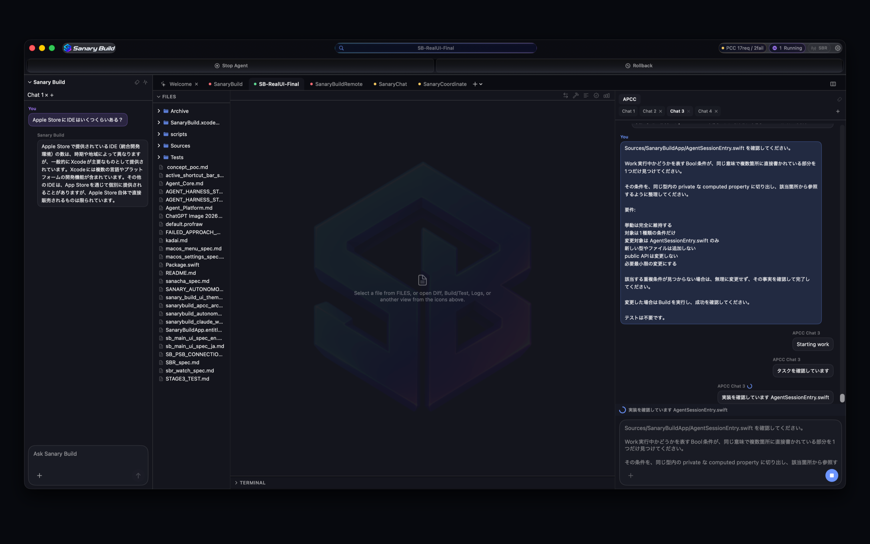Add a new APCC chat with plus icon
Viewport: 870px width, 544px height.
pos(838,111)
